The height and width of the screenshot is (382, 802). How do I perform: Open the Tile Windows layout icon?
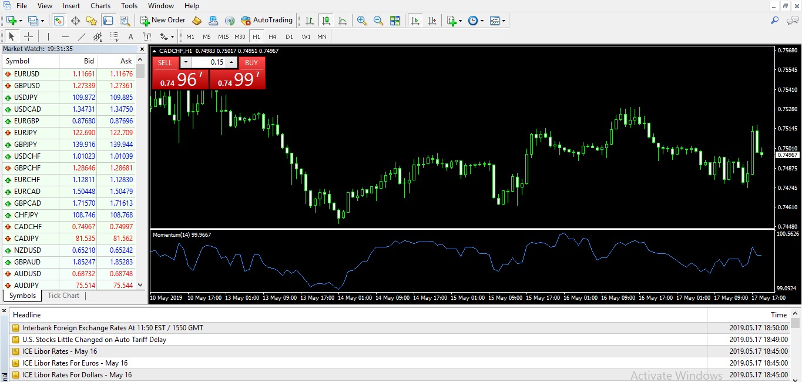tap(395, 21)
